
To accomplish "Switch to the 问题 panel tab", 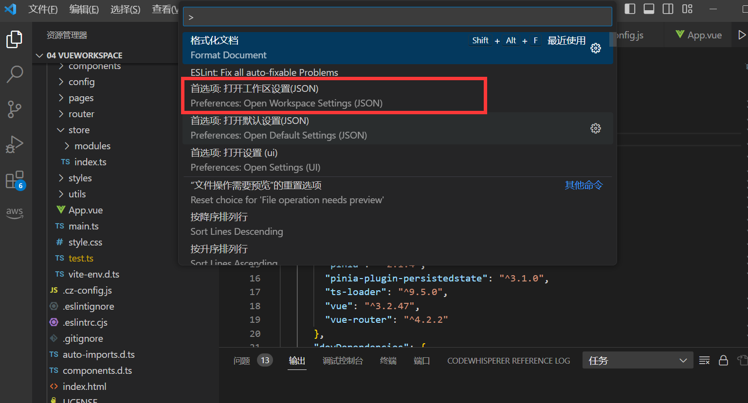I will pos(242,361).
